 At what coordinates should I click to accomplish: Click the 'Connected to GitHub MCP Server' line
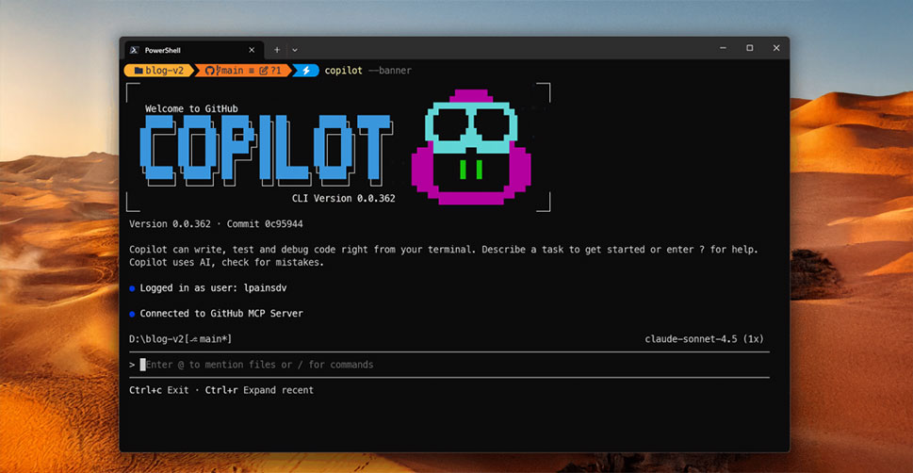pyautogui.click(x=221, y=314)
